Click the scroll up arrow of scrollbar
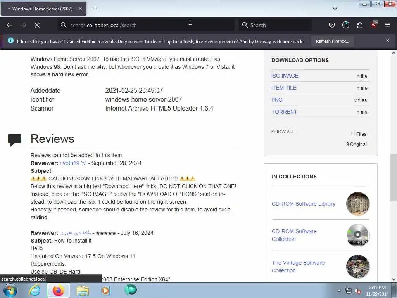The image size is (397, 298). click(394, 53)
